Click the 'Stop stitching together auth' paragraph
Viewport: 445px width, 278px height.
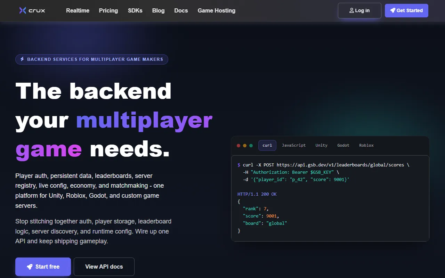[x=94, y=231]
